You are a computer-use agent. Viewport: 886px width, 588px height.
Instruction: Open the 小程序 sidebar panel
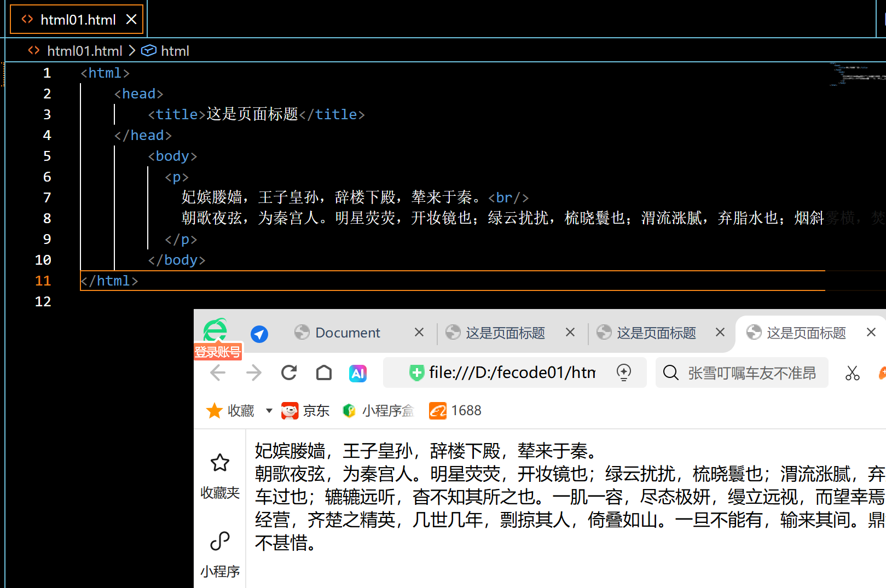[x=220, y=555]
